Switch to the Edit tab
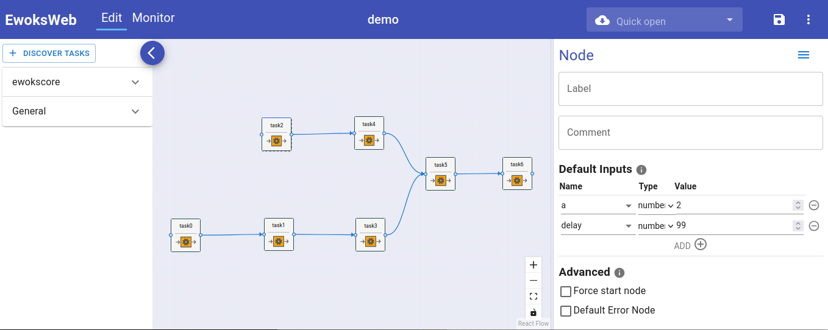Viewport: 828px width, 330px height. (x=112, y=18)
